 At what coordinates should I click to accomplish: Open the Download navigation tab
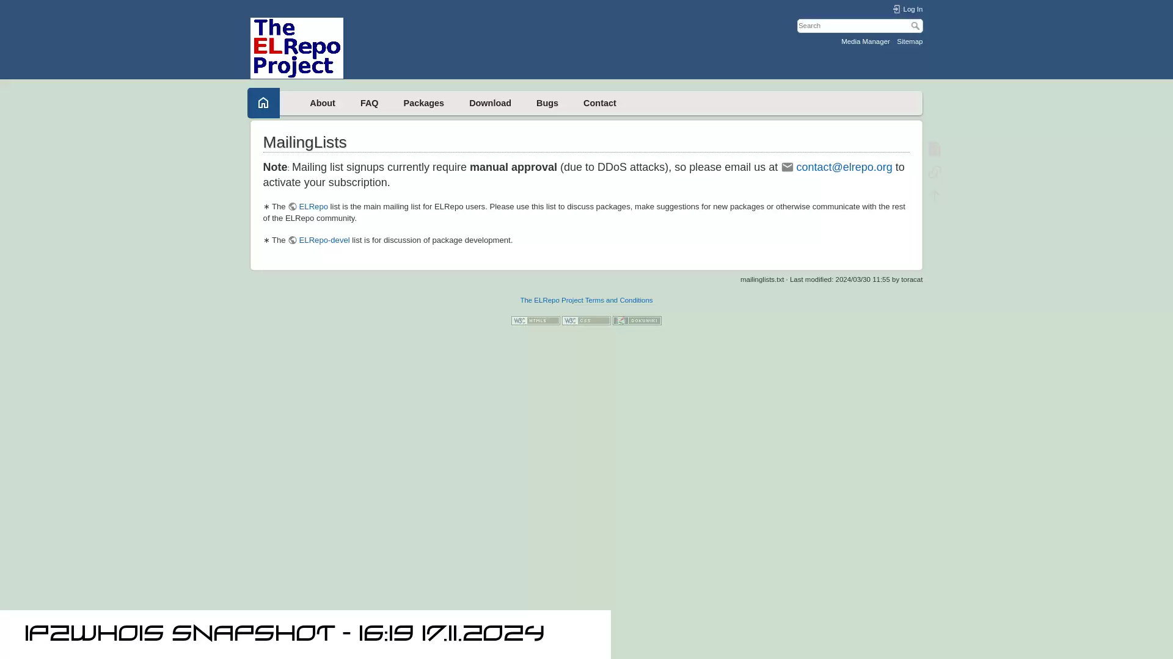[x=490, y=102]
